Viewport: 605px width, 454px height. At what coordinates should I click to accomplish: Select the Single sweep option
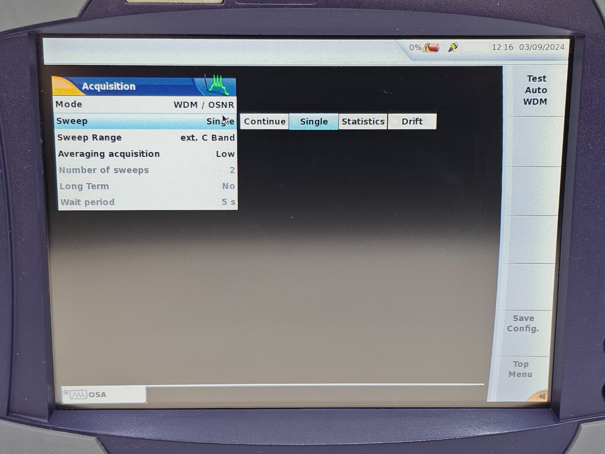coord(313,121)
